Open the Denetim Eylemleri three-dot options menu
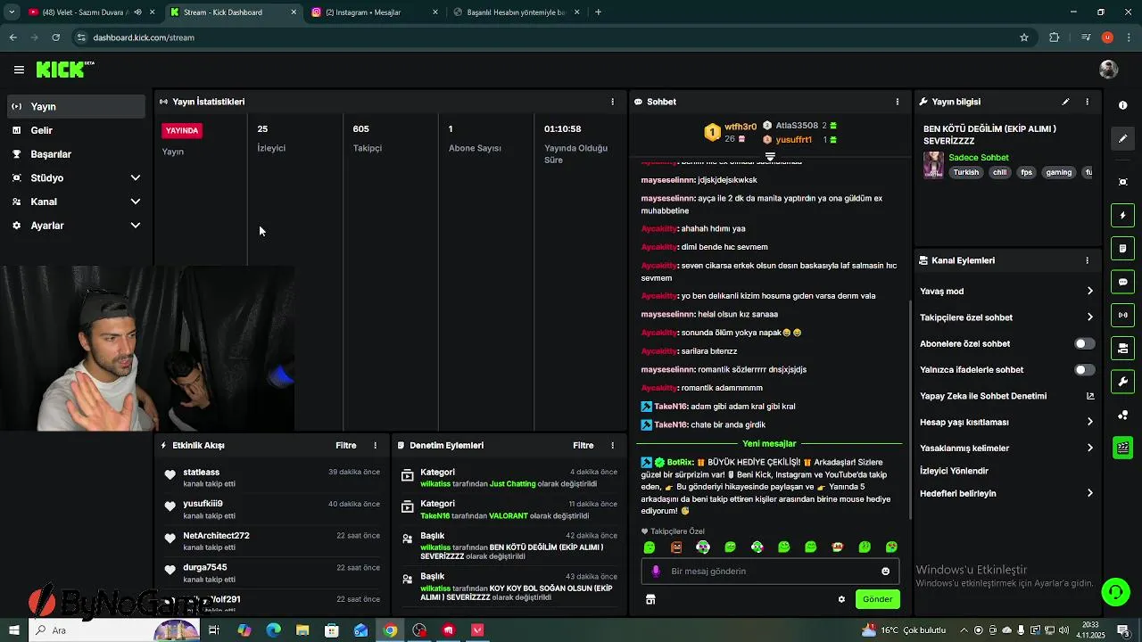This screenshot has width=1142, height=642. point(612,445)
